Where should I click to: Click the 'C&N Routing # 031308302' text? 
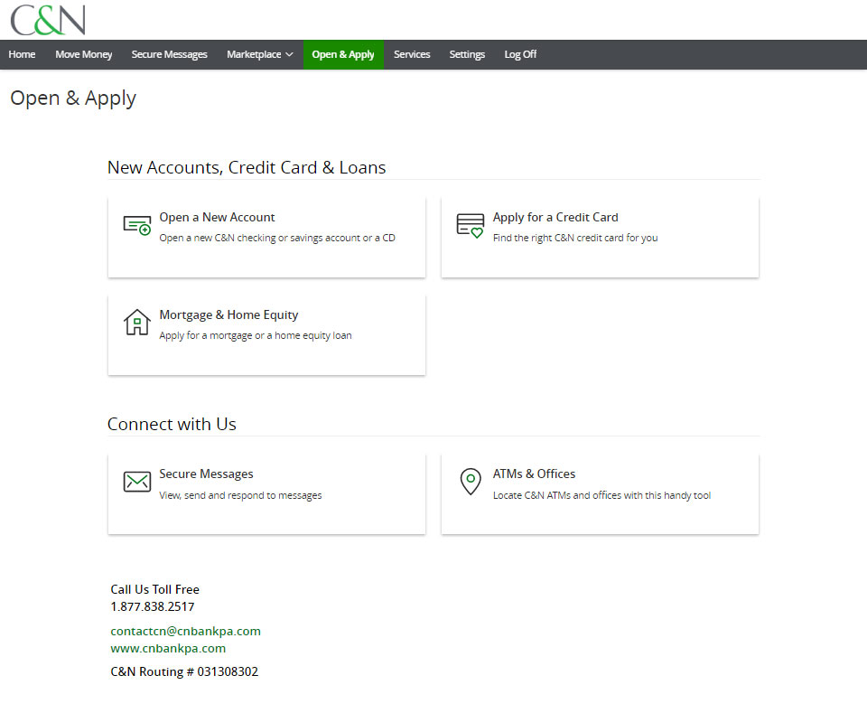(x=184, y=671)
